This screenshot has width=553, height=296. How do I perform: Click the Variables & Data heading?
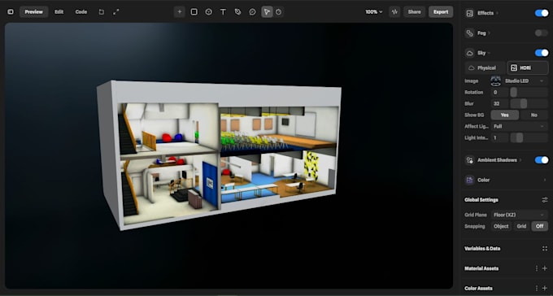[482, 248]
